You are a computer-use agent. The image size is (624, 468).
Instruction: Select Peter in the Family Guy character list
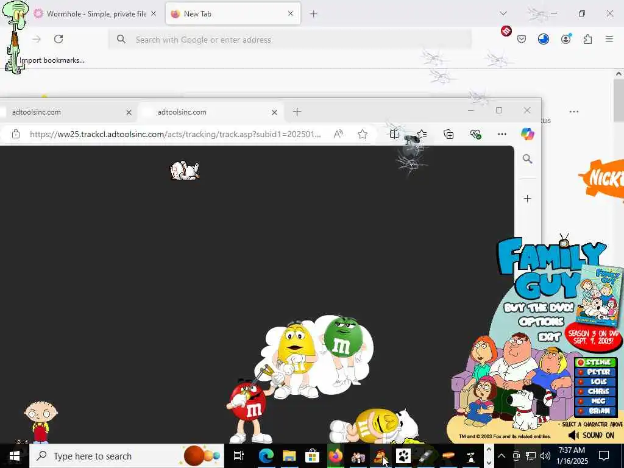point(596,372)
